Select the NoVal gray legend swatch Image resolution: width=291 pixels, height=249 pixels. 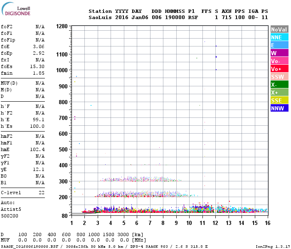click(279, 29)
